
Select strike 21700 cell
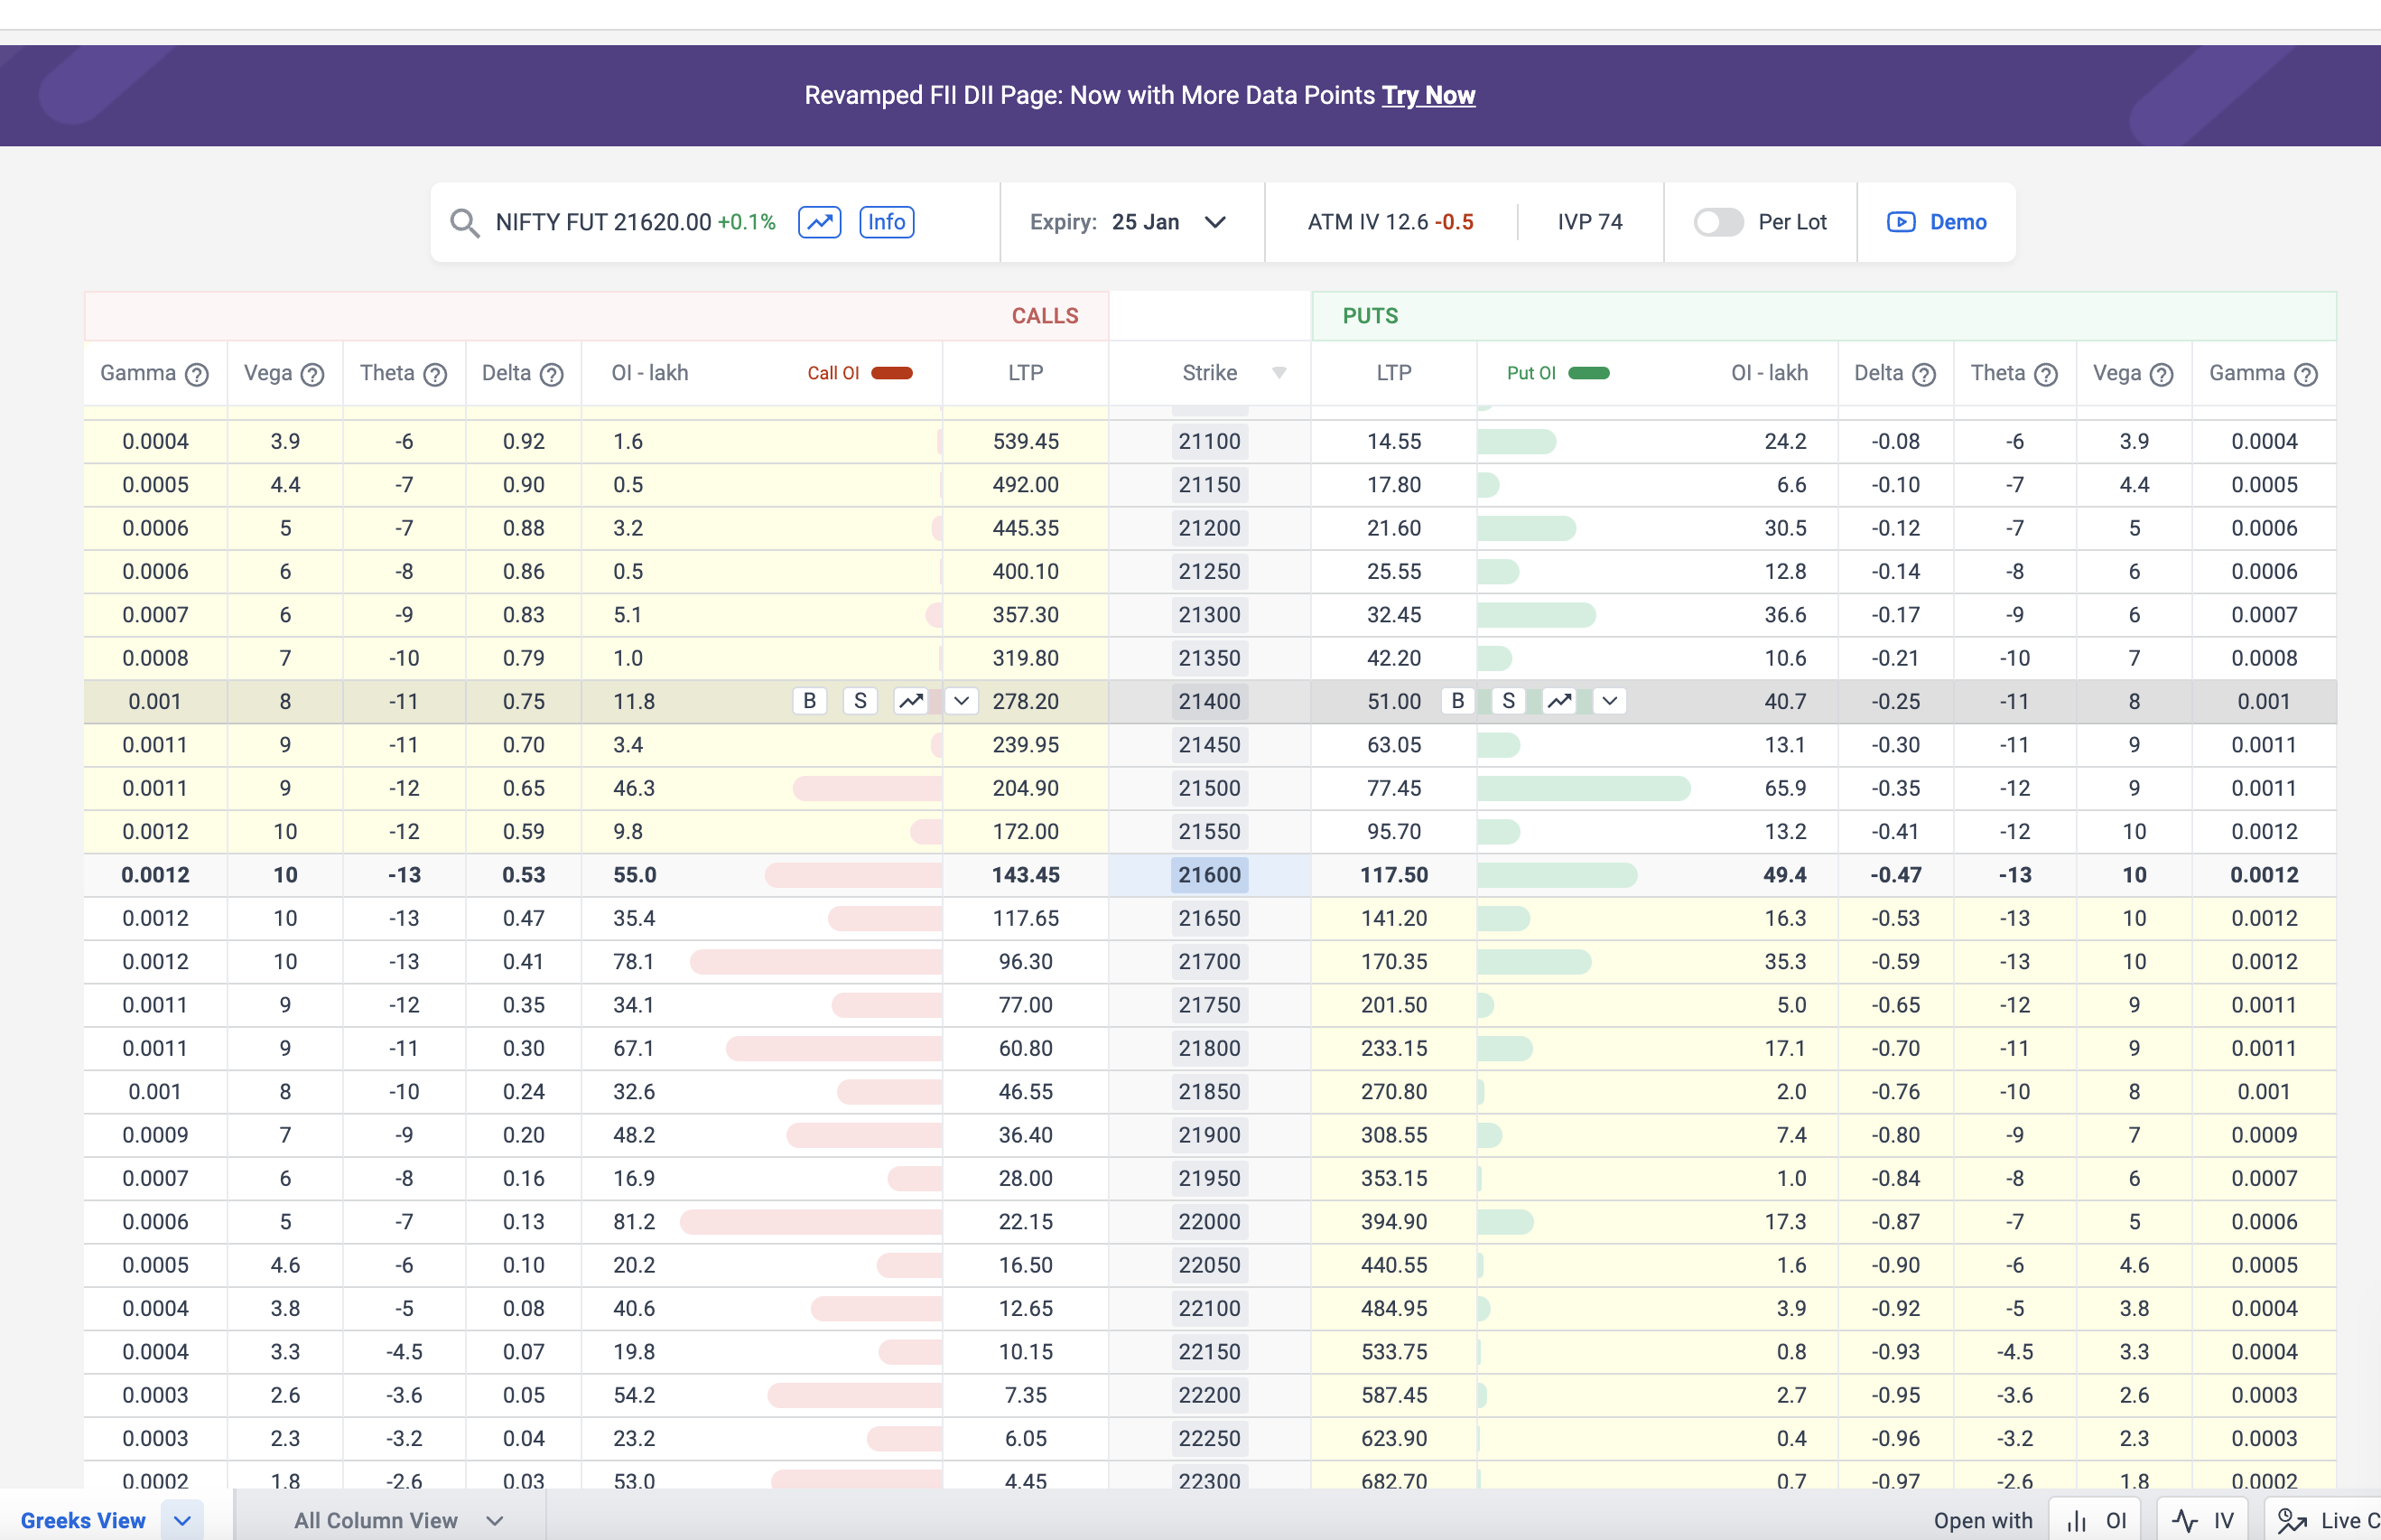tap(1210, 961)
